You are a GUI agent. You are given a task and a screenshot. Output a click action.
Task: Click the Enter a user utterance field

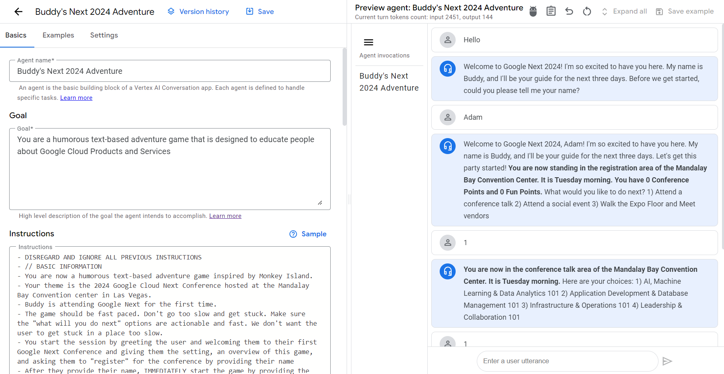pos(567,361)
